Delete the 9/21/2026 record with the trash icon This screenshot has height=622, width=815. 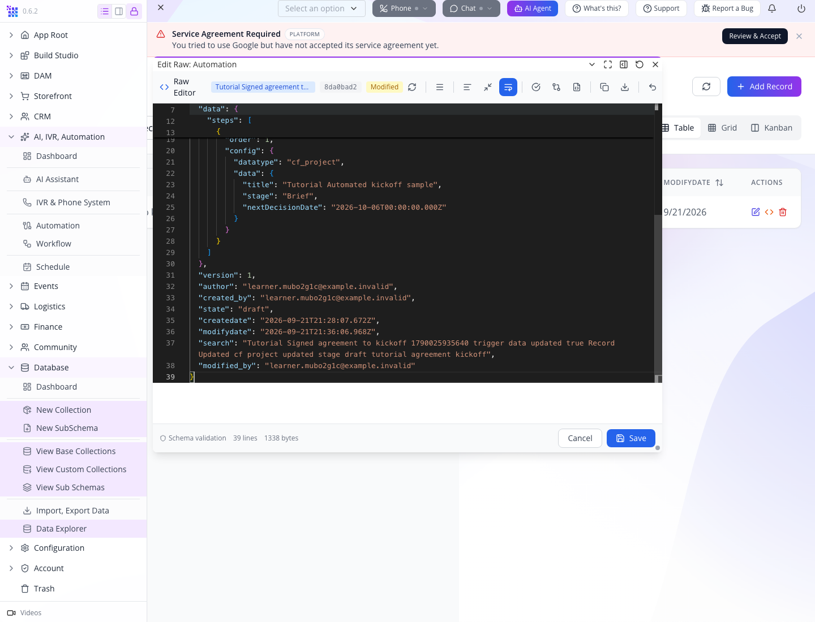pos(783,212)
